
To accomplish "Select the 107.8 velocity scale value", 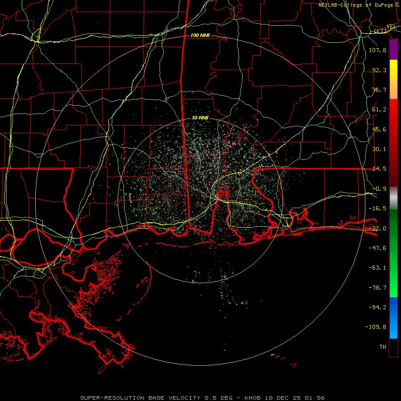I will (x=377, y=50).
